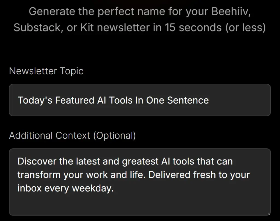This screenshot has width=280, height=221.
Task: Click at the end of 'every weekday.'
Action: point(115,188)
